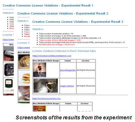This screenshot has height=122, width=135.
Task: Select heading 'Experimental Result 1'
Action: [x=77, y=6]
